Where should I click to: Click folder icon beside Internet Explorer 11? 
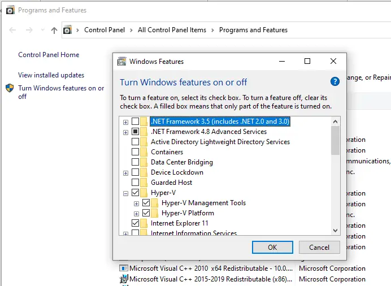[x=144, y=223]
